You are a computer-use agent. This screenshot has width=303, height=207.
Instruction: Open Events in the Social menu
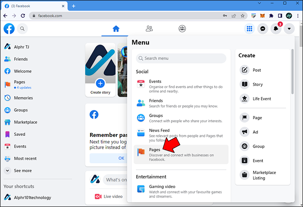(181, 86)
